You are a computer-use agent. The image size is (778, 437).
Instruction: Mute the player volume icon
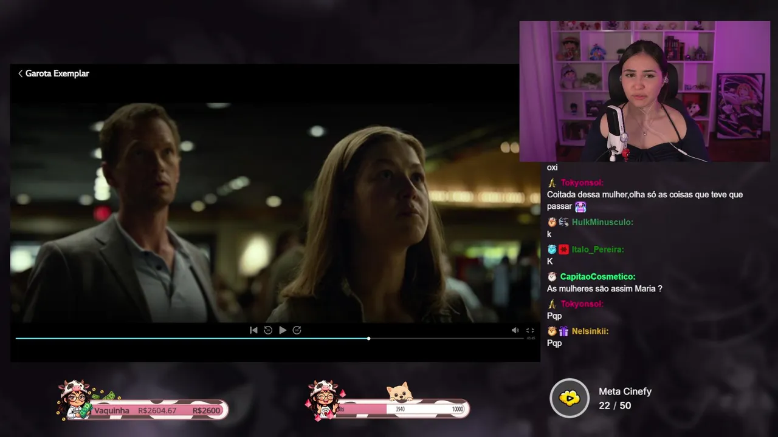click(515, 330)
